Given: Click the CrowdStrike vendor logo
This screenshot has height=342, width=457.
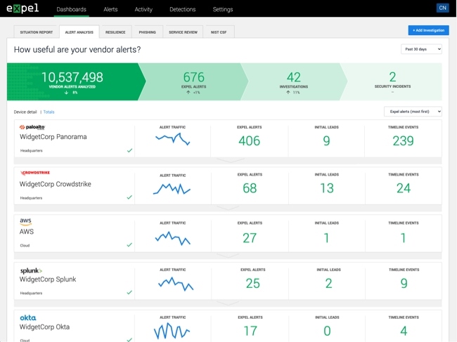Looking at the screenshot, I should click(35, 173).
